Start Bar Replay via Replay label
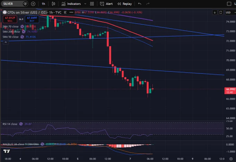Screen dimensions: 236x162 [x=127, y=4]
